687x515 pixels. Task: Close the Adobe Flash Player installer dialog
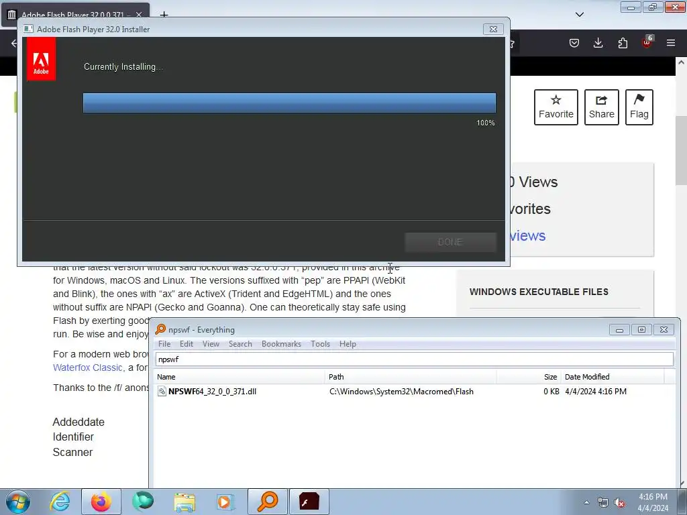[493, 29]
